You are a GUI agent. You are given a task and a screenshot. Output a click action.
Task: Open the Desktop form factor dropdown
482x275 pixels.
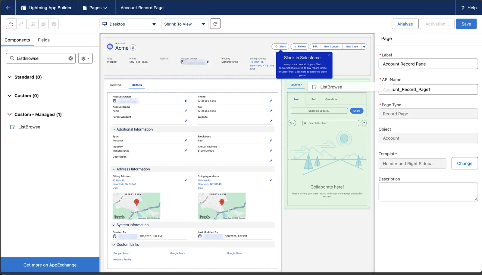(x=130, y=24)
